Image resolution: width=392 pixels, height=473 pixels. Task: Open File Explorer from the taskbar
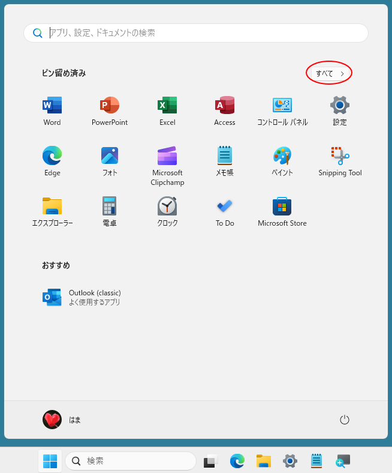[x=264, y=461]
